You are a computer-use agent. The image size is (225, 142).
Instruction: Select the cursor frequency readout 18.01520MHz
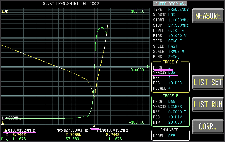pos(21,130)
